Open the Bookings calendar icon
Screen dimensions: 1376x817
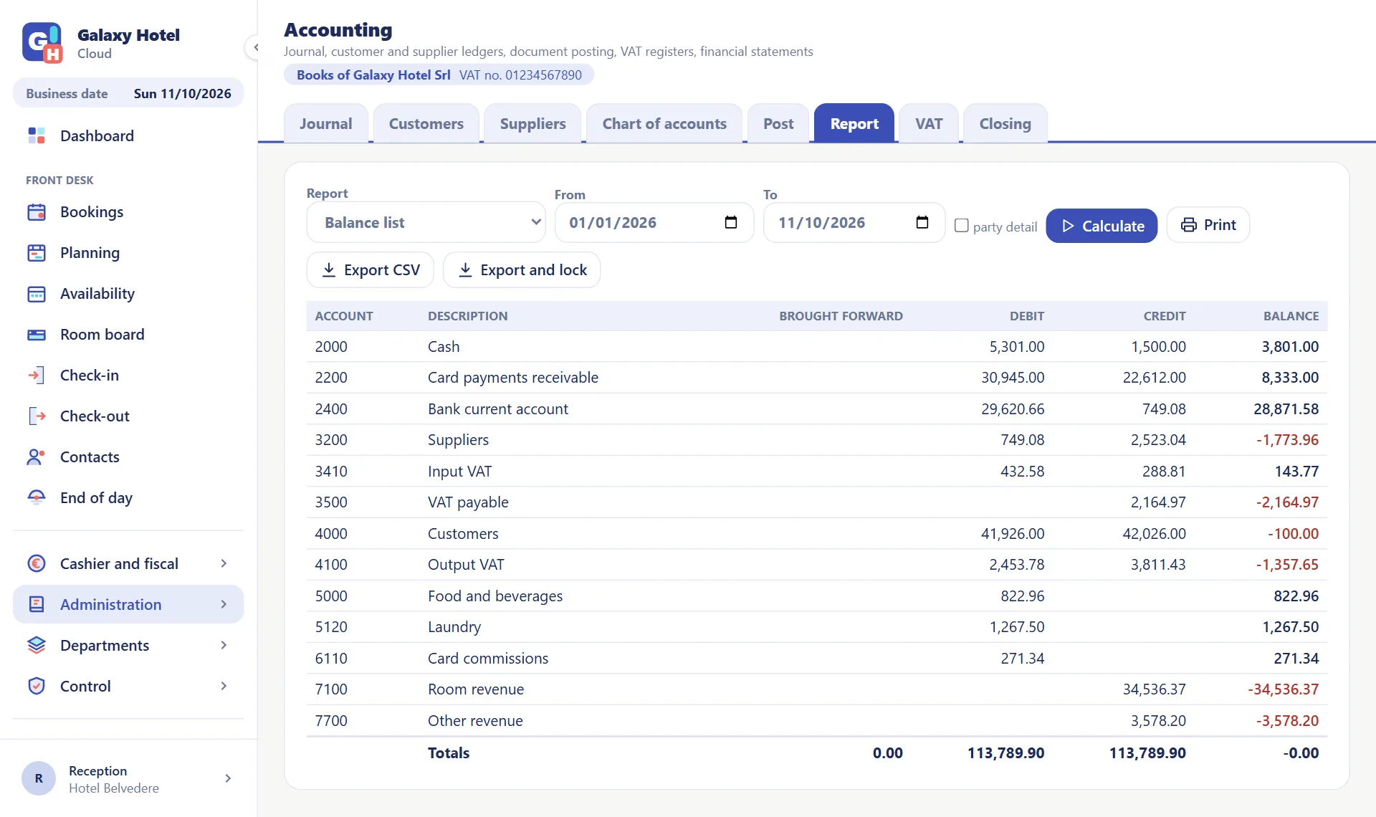[x=37, y=211]
